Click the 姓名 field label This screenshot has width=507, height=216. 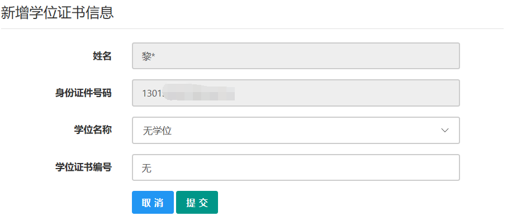(x=102, y=56)
